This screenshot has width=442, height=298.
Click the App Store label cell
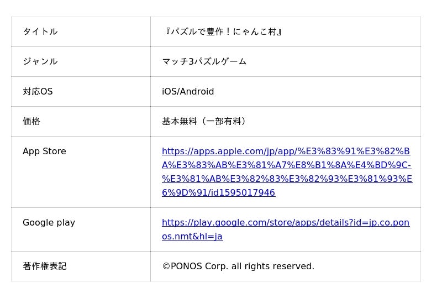44,151
